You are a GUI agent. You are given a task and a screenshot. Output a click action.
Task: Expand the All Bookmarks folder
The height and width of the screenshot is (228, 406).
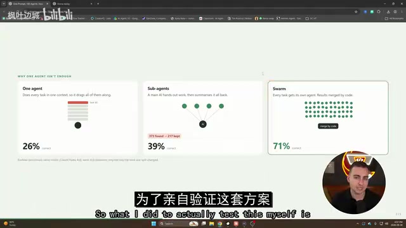tap(394, 18)
